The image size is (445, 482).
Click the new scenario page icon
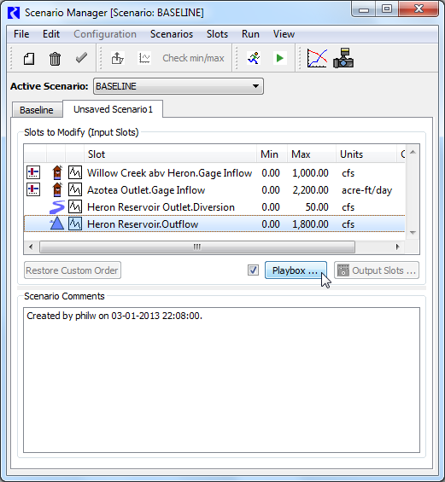(x=29, y=58)
